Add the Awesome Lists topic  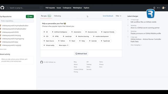(x=91, y=32)
